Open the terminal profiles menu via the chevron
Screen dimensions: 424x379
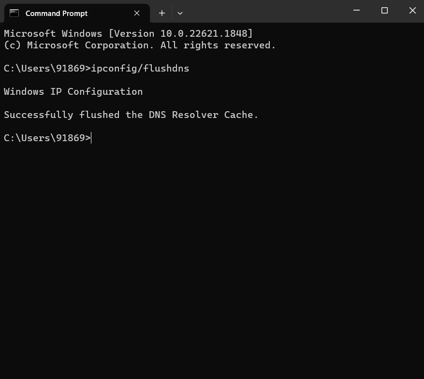[180, 13]
